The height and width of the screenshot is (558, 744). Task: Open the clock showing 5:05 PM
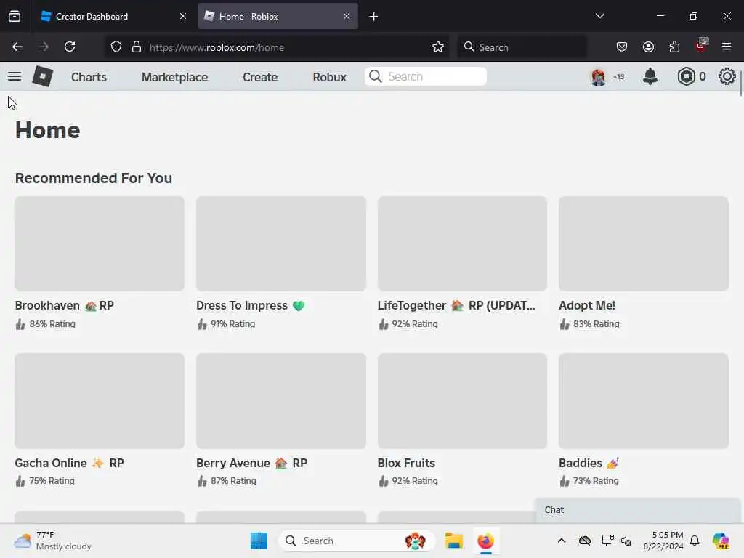coord(663,541)
